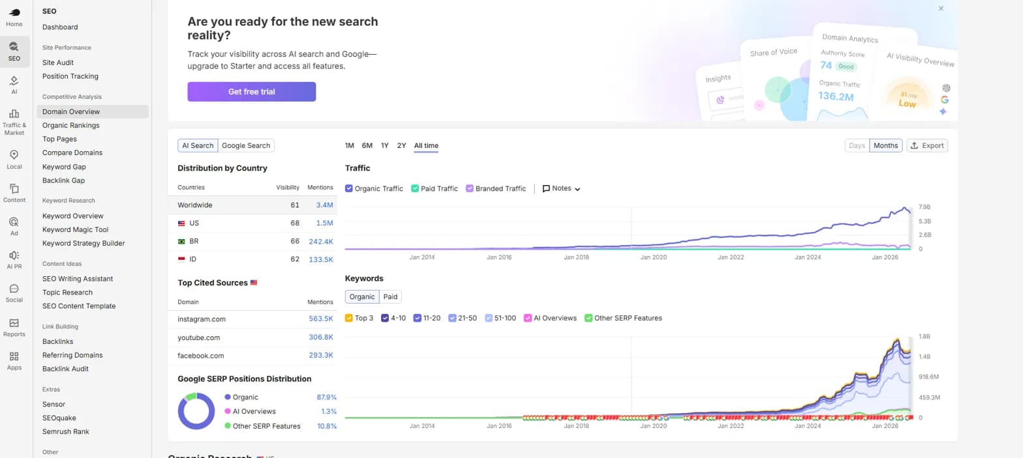This screenshot has width=1023, height=458.
Task: Open Position Tracking
Action: click(x=70, y=76)
